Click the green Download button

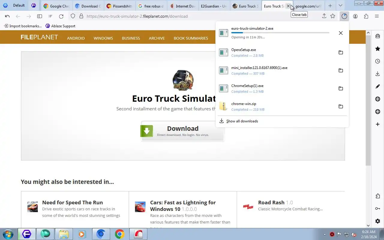pos(182,131)
